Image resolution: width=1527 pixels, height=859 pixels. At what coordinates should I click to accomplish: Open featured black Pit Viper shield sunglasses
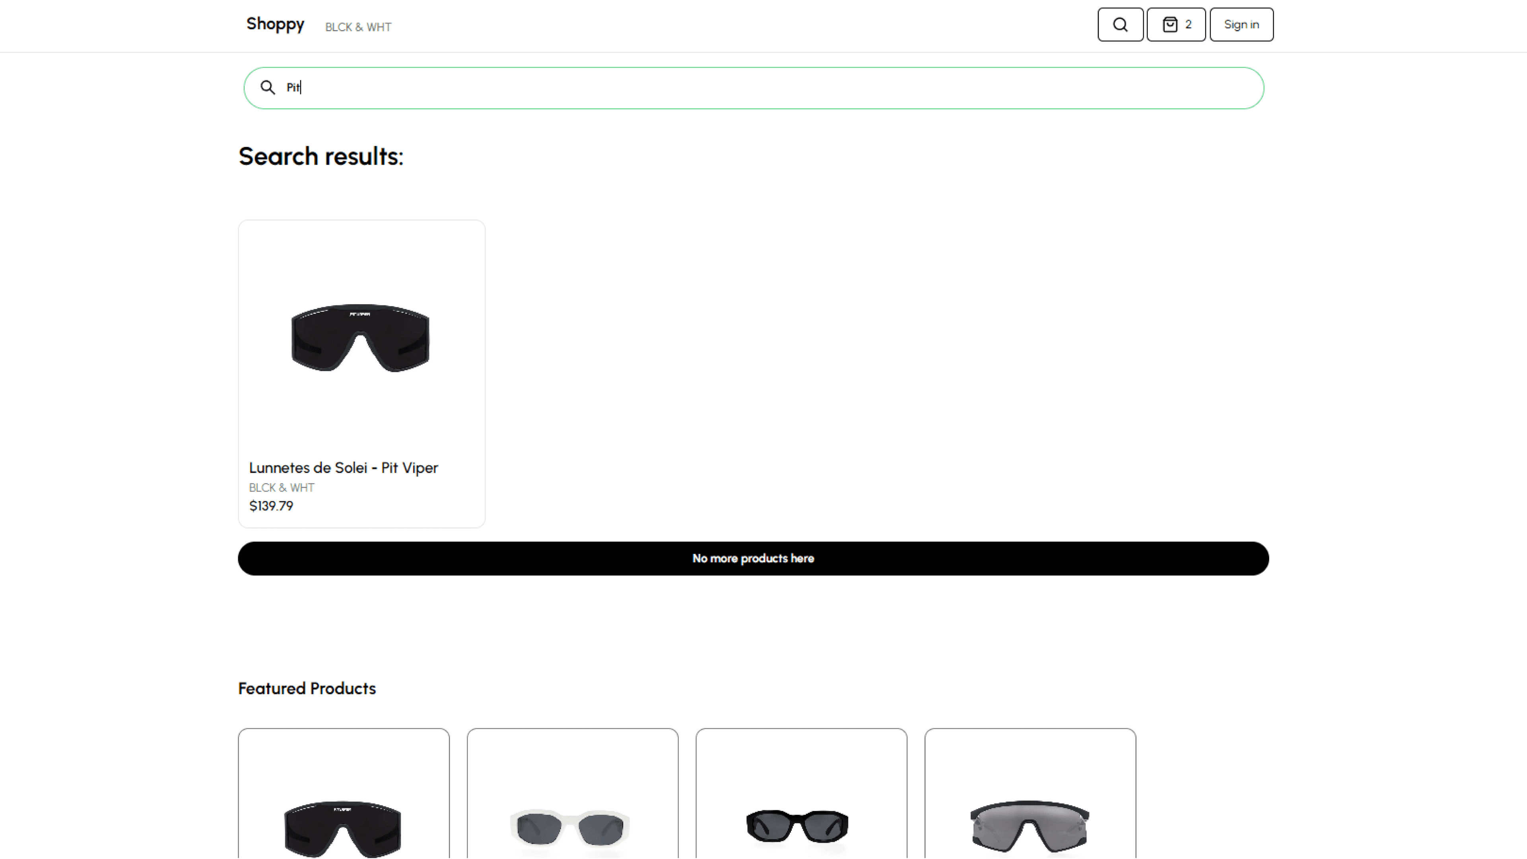[344, 794]
